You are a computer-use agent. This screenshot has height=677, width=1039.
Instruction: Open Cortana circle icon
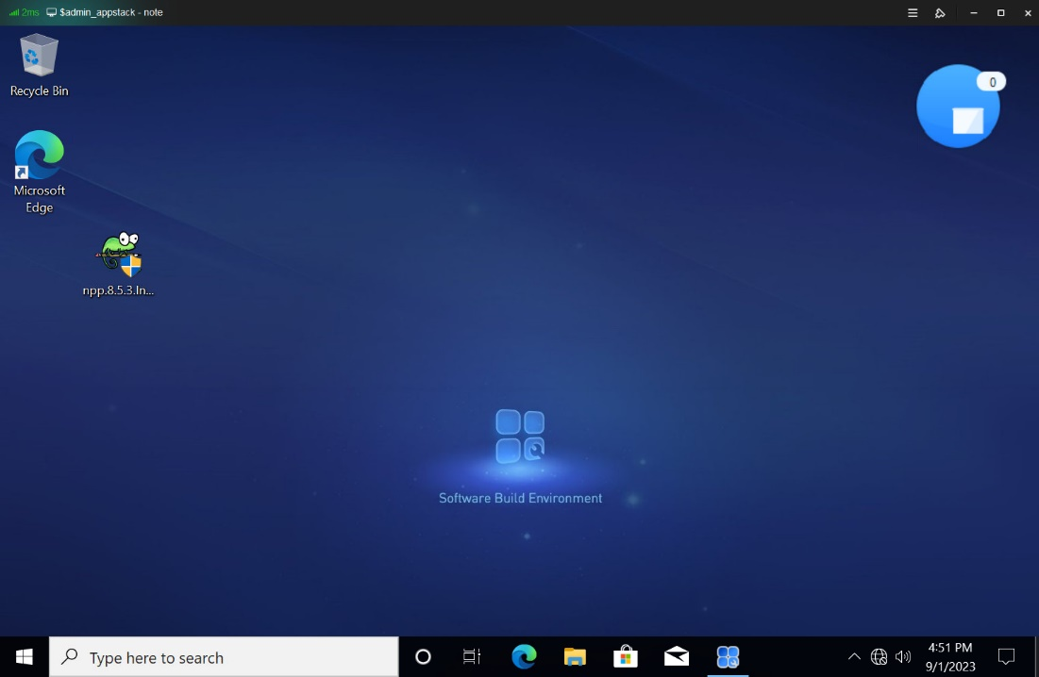coord(423,657)
